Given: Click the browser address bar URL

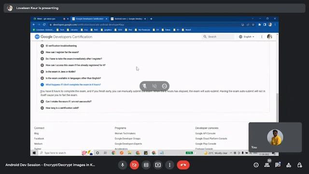Looking at the screenshot, I should (x=88, y=25).
